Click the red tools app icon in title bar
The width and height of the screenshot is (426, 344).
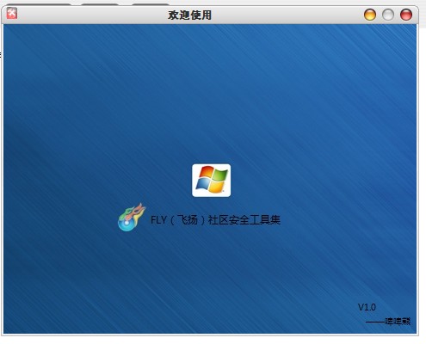pos(12,13)
